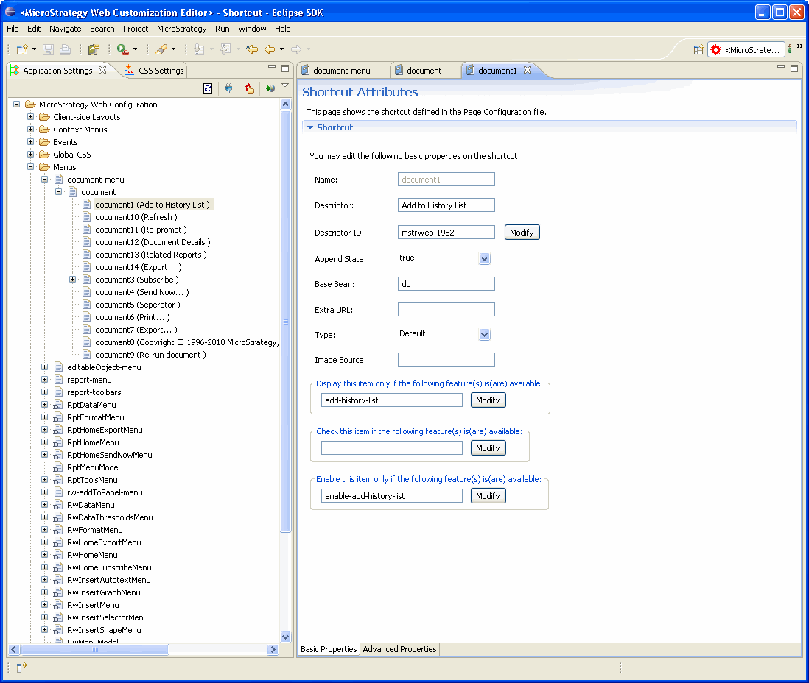Select document10 (Refresh) tree item
Screen dimensions: 809x683
tap(136, 217)
